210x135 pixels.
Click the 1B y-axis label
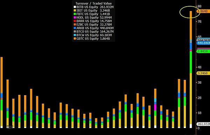[x=199, y=113]
